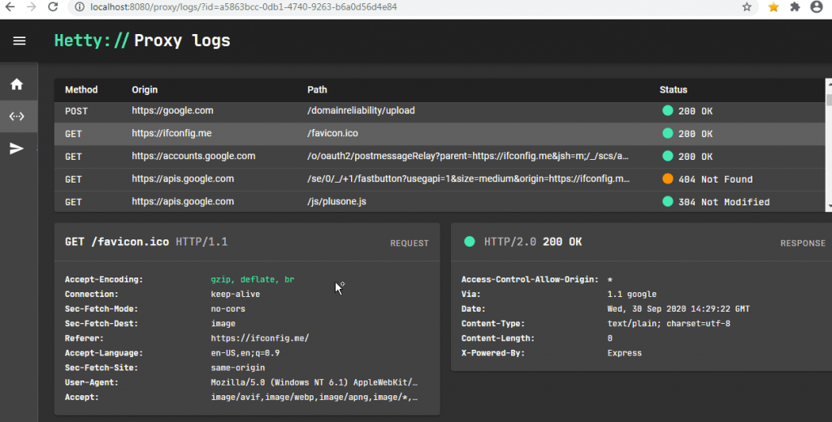Open the extensions puzzle icon

coord(795,6)
